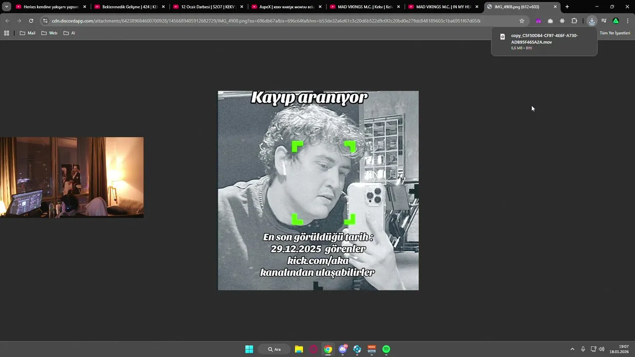Expand the hidden system tray icons chevron
This screenshot has height=357, width=635.
pyautogui.click(x=572, y=349)
